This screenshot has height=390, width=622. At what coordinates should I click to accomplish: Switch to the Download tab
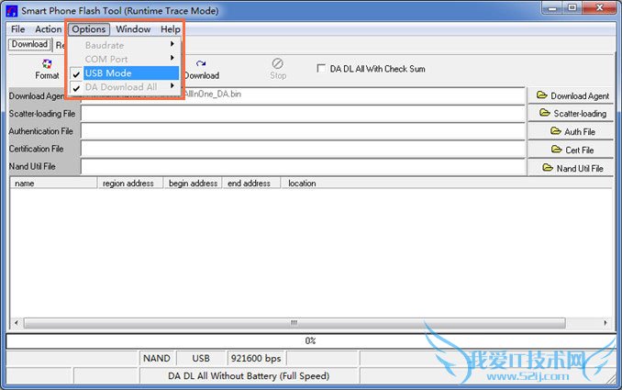point(29,44)
